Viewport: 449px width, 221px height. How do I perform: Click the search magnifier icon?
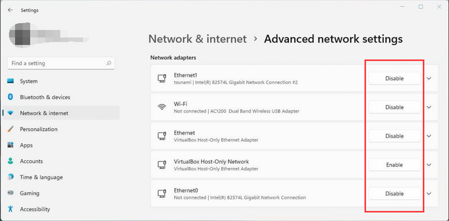[109, 64]
